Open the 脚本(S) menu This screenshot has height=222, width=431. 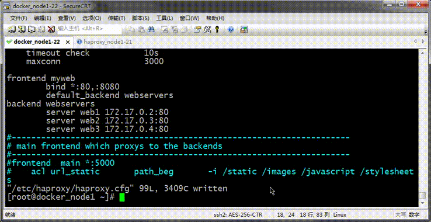(141, 19)
